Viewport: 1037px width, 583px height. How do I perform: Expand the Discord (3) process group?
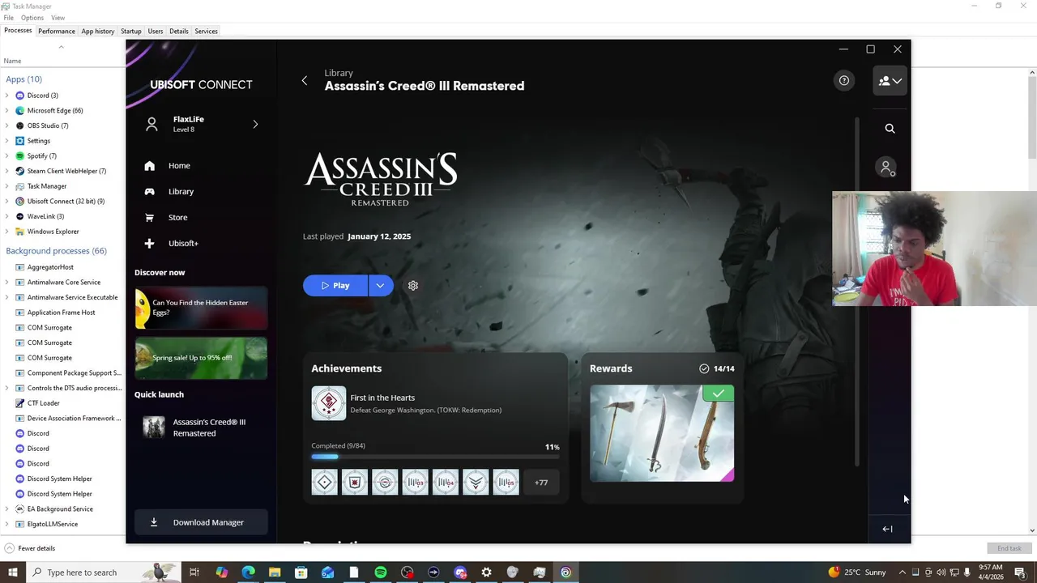7,96
